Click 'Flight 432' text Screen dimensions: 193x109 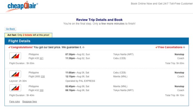click(34, 90)
